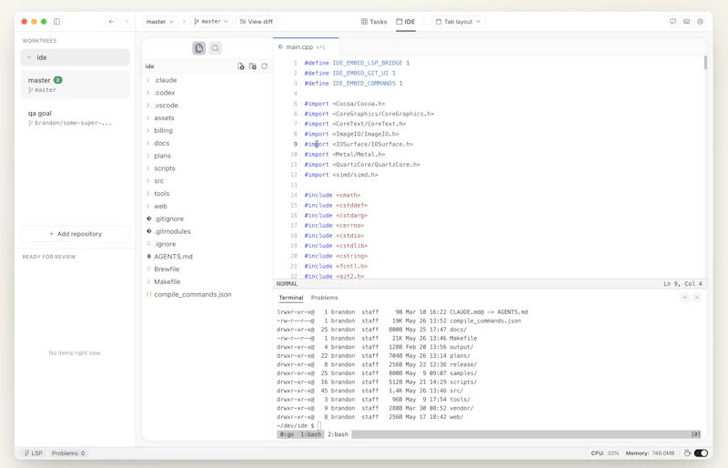
Task: Create a new folder in ide
Action: pos(253,66)
